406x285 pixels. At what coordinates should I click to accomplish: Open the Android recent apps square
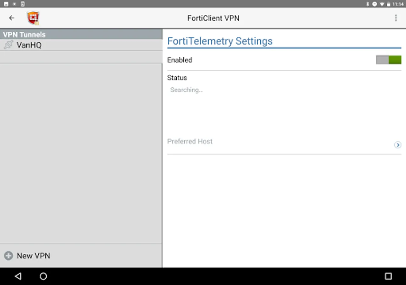(x=388, y=276)
